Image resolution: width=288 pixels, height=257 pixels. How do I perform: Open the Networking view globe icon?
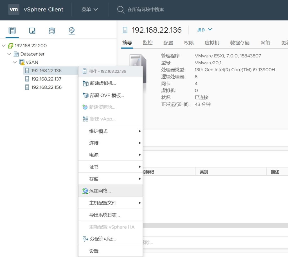tap(72, 31)
